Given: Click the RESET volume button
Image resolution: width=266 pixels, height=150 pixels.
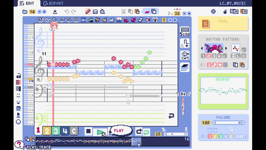Looking at the screenshot, I should pos(241,137).
